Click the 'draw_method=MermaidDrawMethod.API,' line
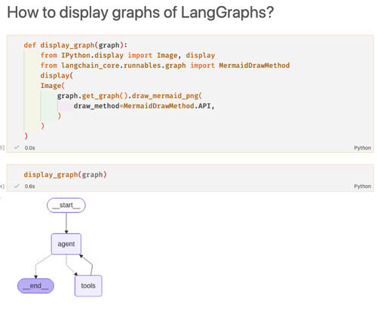 pyautogui.click(x=144, y=106)
